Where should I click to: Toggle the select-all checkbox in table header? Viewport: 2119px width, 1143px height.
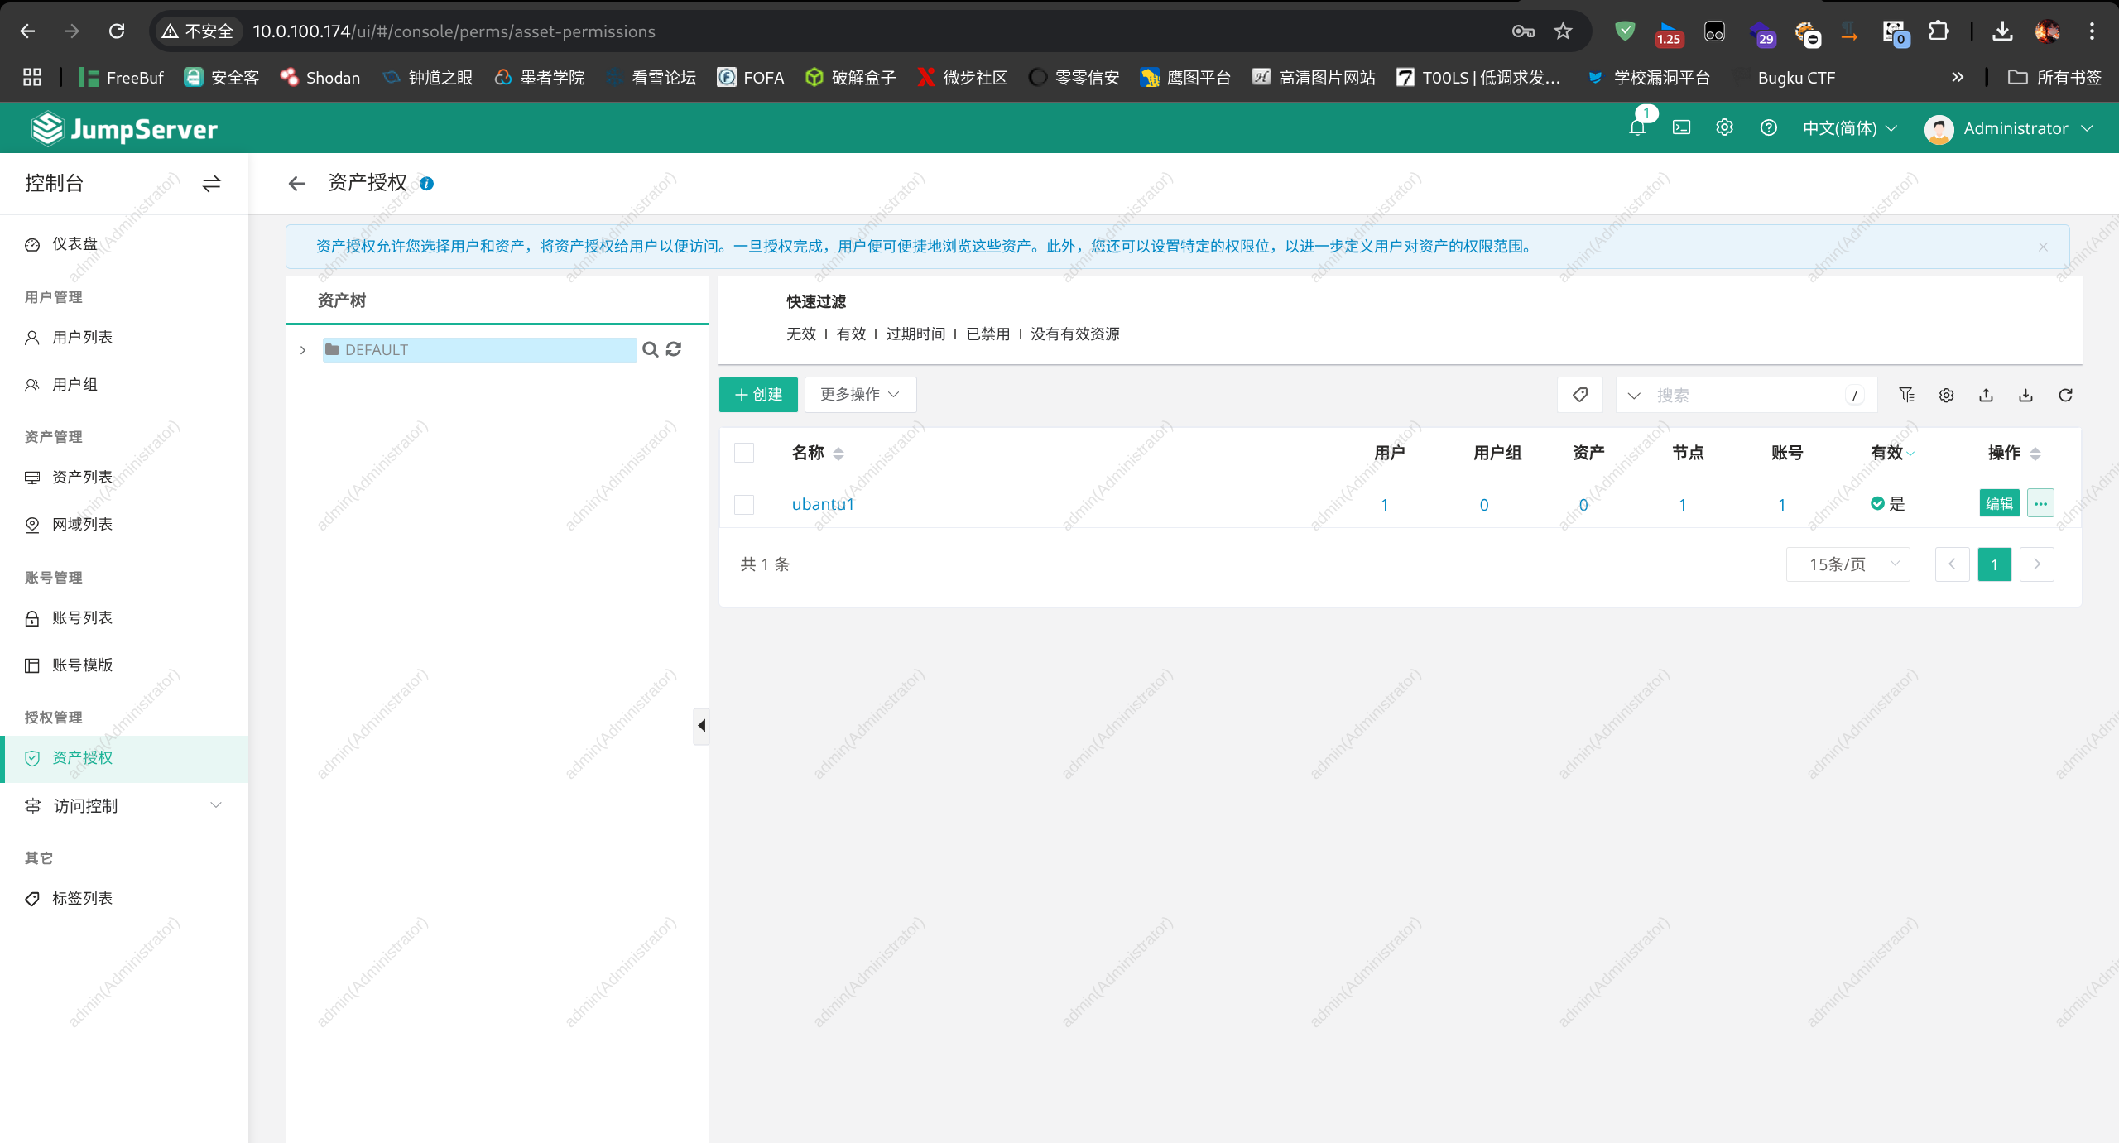744,453
